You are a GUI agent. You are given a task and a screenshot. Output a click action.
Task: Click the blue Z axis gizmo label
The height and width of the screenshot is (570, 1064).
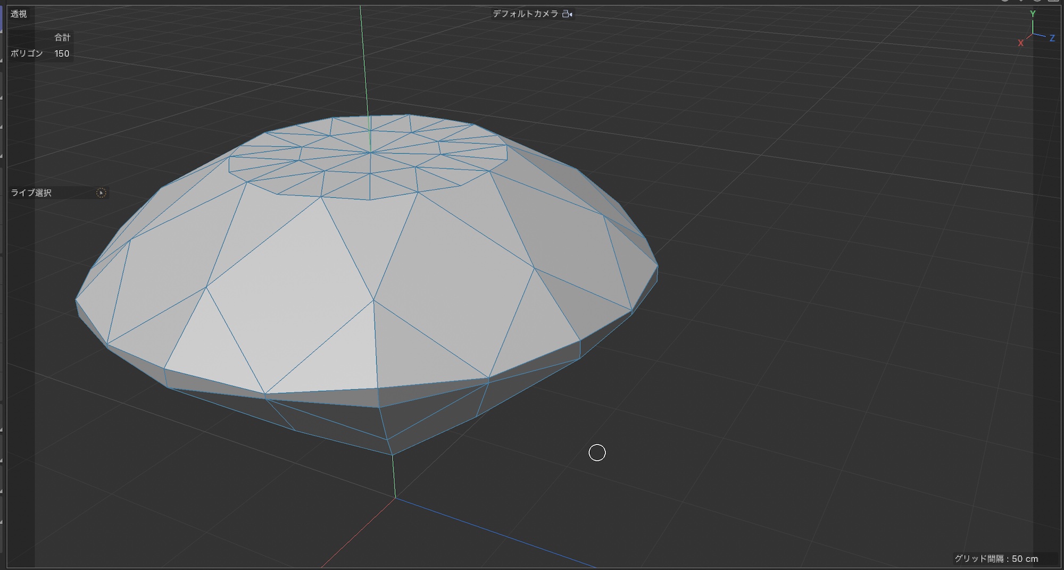(1052, 38)
